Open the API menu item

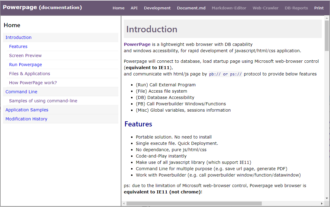point(134,8)
